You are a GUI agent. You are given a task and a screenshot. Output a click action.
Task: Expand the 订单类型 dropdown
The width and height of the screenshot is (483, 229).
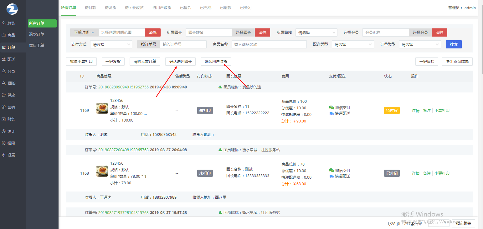(419, 45)
